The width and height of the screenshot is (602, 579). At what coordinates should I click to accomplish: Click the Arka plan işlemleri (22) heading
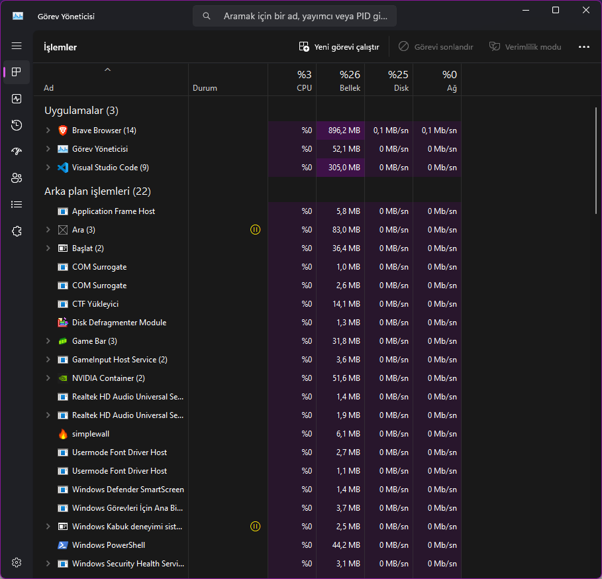pyautogui.click(x=97, y=191)
